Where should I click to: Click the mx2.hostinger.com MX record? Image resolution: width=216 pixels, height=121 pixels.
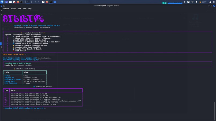click(36, 97)
